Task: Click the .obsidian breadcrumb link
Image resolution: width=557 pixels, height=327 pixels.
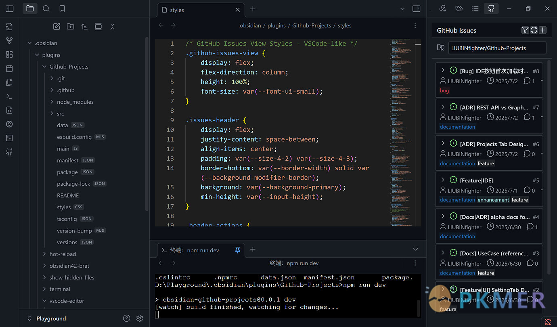Action: tap(250, 25)
